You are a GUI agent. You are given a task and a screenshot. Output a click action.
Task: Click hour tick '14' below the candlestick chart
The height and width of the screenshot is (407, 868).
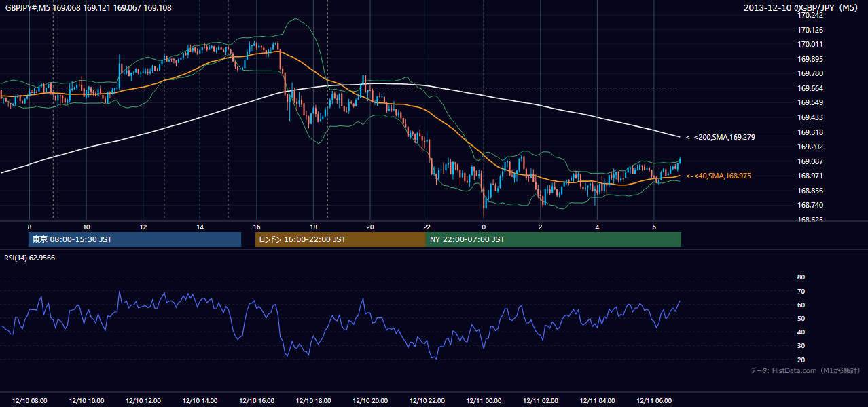[200, 226]
